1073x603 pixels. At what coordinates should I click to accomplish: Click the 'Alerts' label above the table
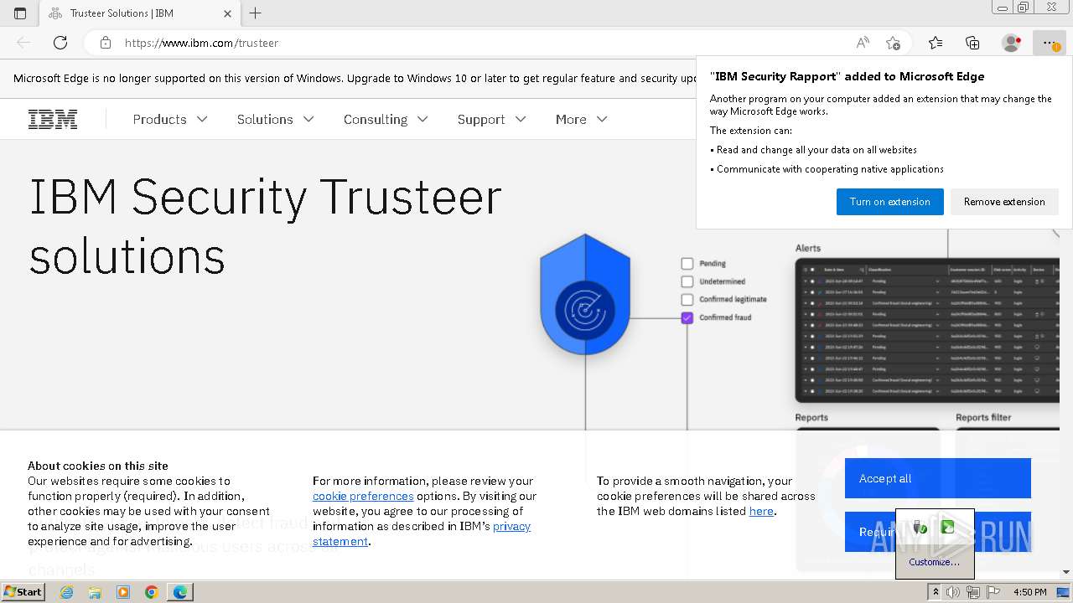click(x=808, y=248)
